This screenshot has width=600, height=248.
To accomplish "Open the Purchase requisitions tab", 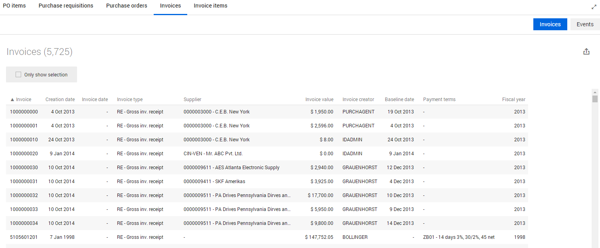I will 66,6.
